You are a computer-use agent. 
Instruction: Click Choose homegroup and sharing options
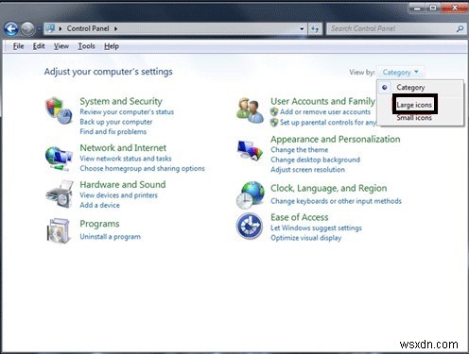(142, 169)
